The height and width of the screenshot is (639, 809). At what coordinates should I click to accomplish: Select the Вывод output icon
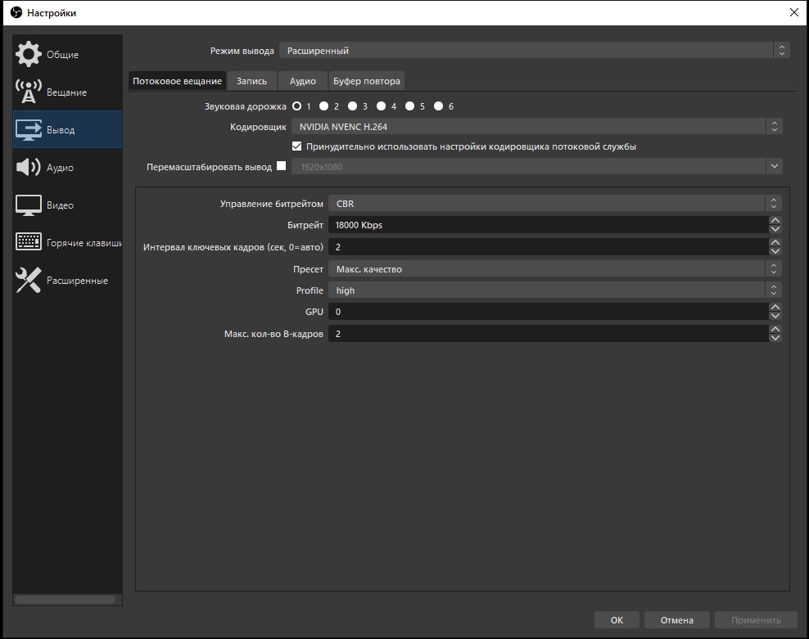[28, 129]
